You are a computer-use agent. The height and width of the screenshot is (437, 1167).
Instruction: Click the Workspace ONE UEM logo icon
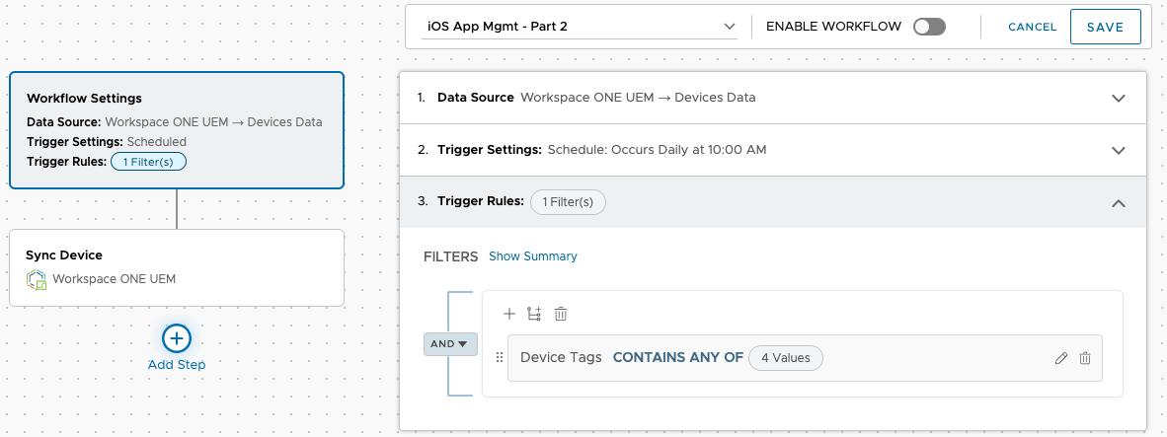click(37, 279)
